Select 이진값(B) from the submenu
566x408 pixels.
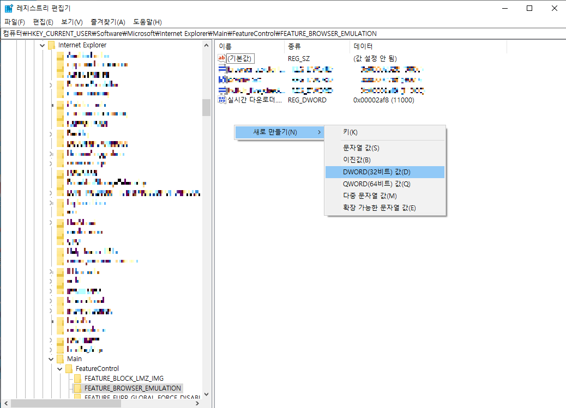pos(385,160)
